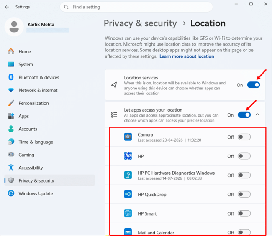272x236 pixels.
Task: Click the Time & language globe icon
Action: click(x=11, y=142)
